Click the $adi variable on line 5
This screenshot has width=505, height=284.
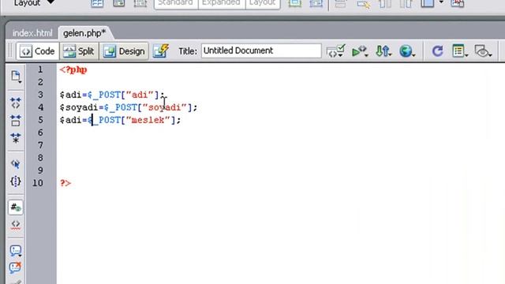point(70,120)
